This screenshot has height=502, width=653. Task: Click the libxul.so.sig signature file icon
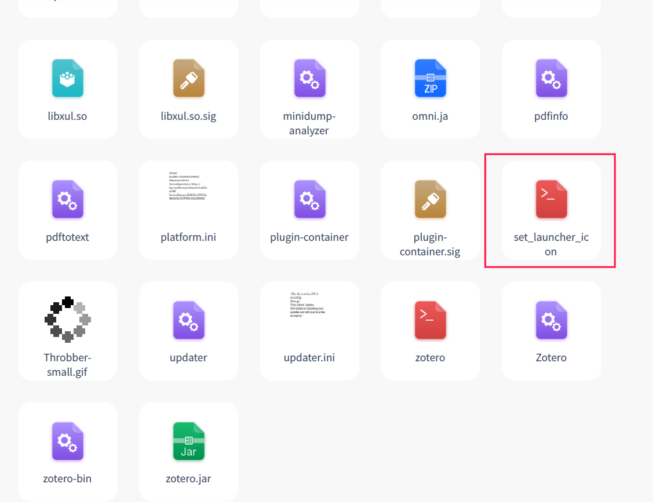(189, 78)
